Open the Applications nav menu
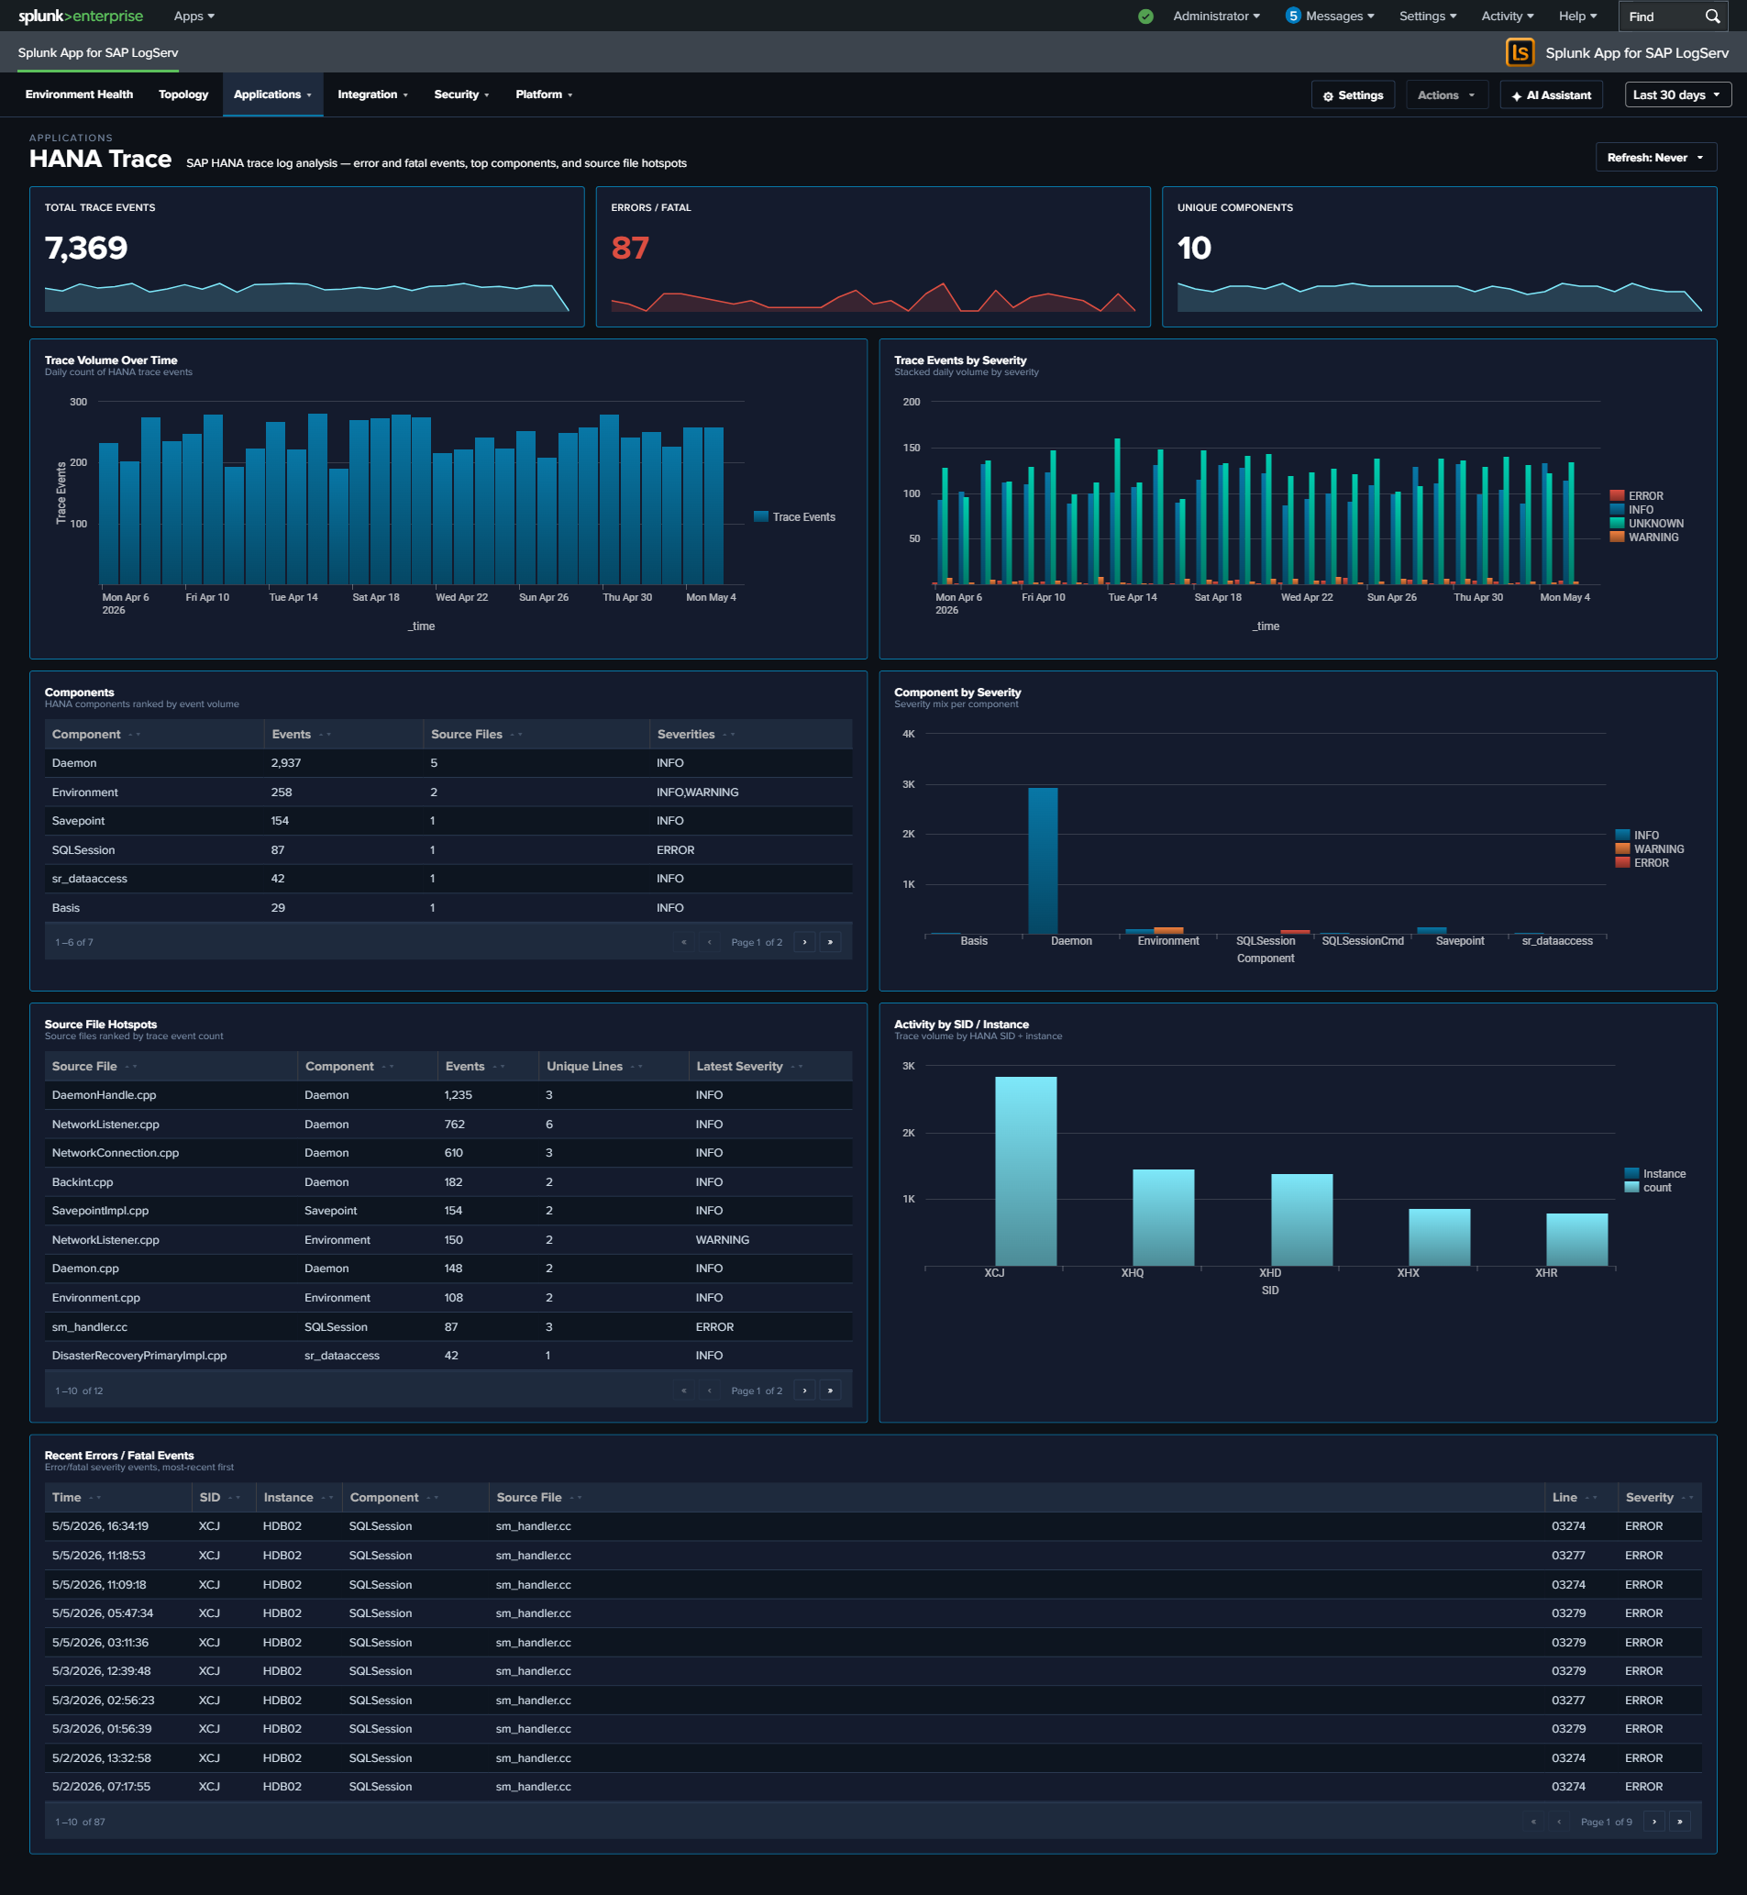 pyautogui.click(x=272, y=94)
